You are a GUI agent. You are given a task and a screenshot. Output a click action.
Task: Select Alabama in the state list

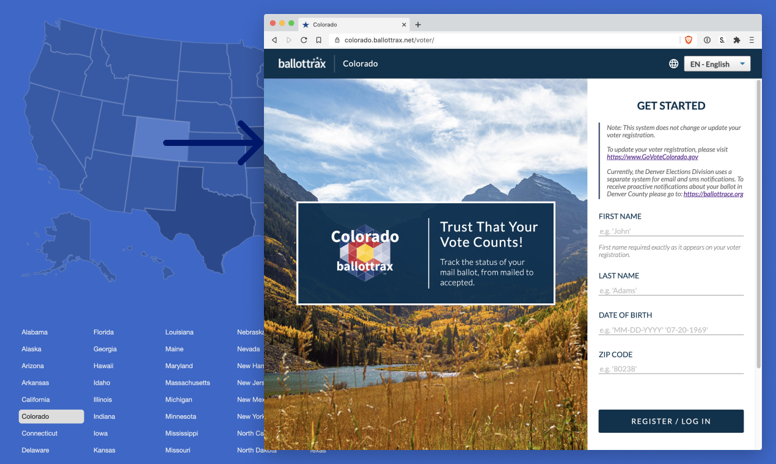[x=34, y=332]
